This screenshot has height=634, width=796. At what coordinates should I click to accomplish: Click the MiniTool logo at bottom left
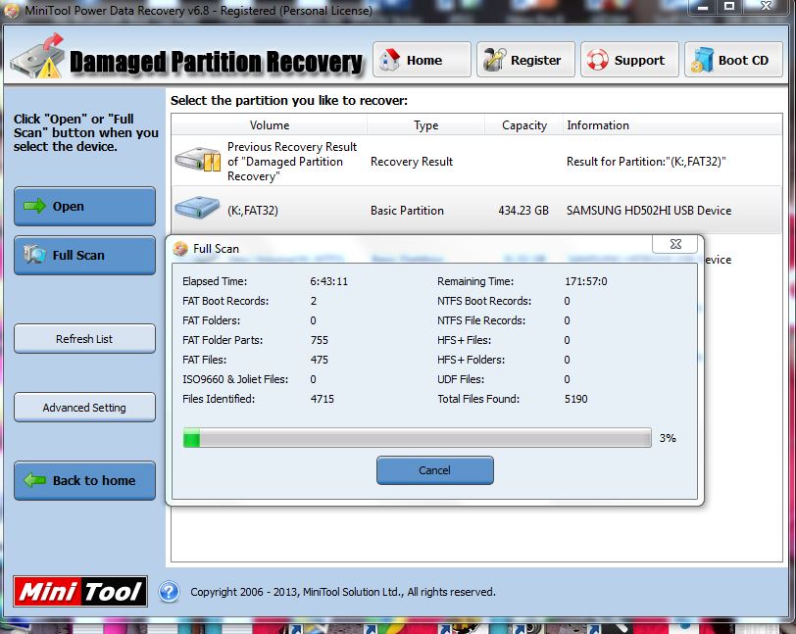coord(80,592)
